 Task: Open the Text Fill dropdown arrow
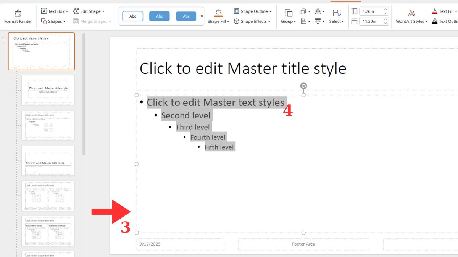[456, 11]
